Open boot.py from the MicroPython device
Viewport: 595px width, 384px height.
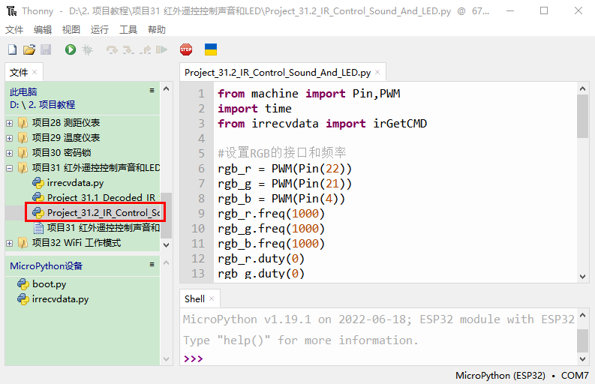pyautogui.click(x=49, y=284)
